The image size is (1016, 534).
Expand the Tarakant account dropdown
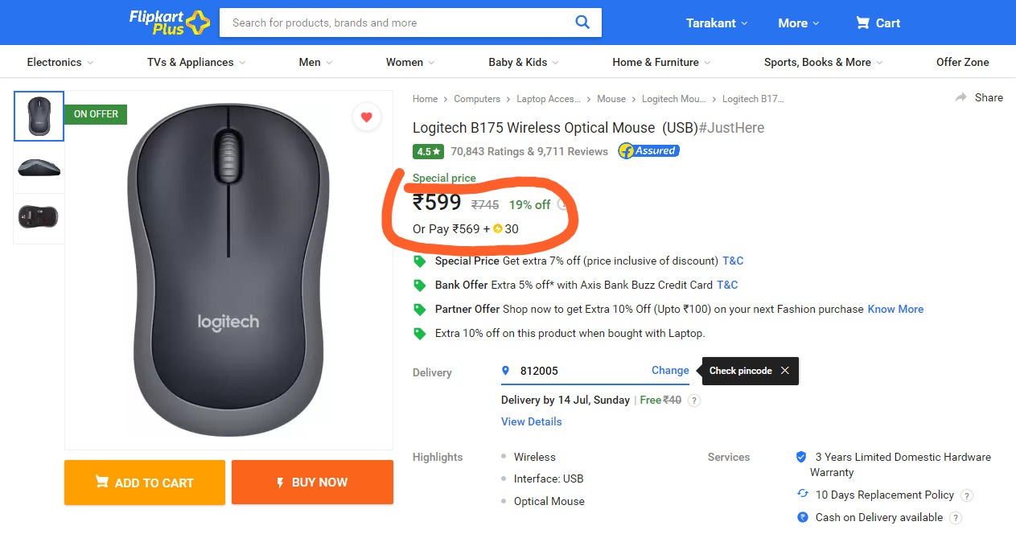point(716,23)
